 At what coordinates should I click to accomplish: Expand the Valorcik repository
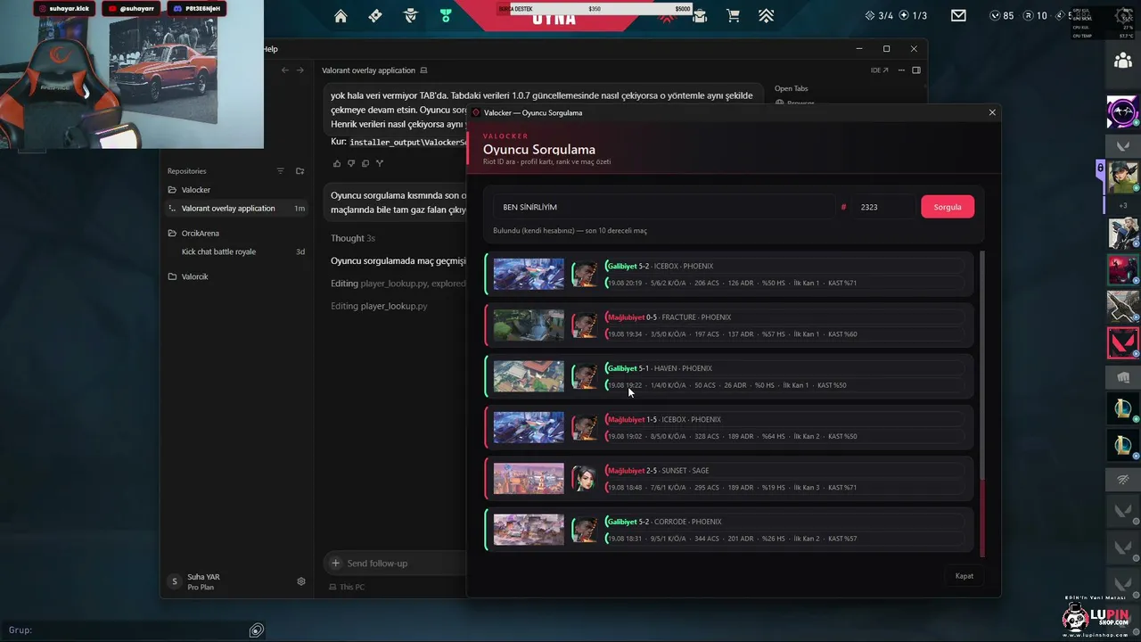(x=194, y=277)
